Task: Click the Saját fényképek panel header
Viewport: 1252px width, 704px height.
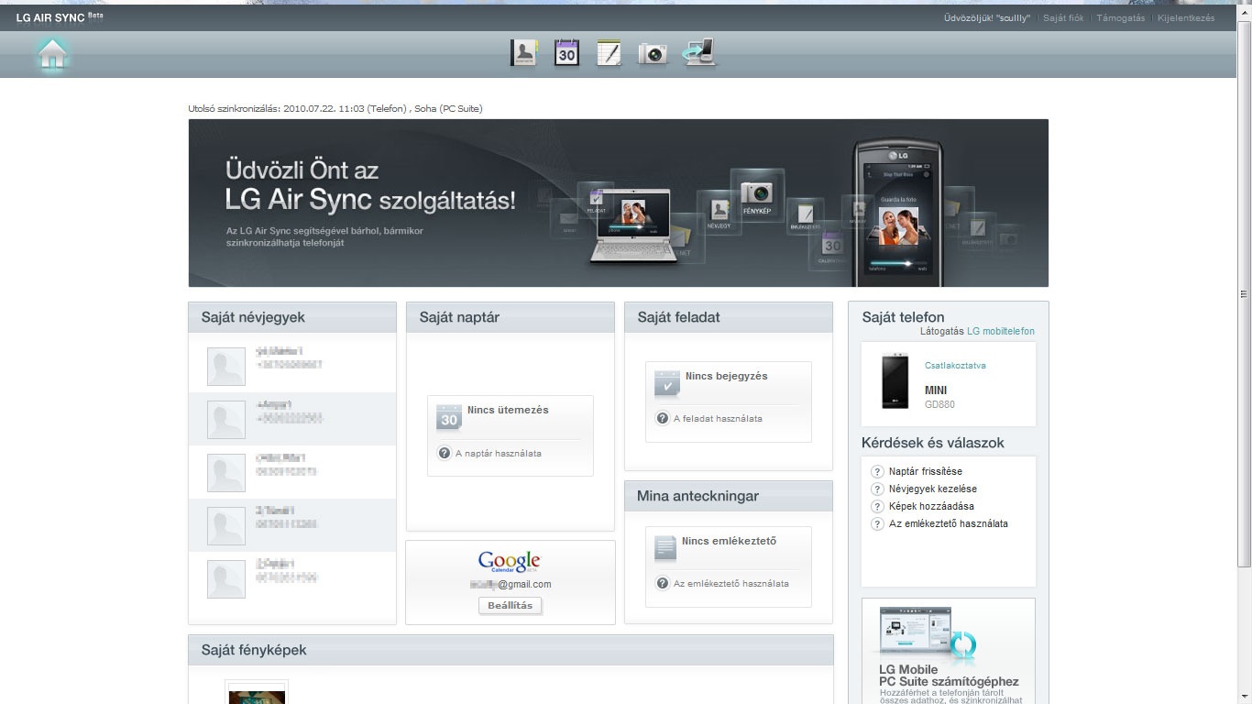Action: pyautogui.click(x=511, y=650)
